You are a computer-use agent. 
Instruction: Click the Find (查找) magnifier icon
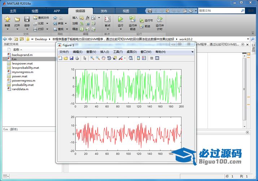[55, 29]
